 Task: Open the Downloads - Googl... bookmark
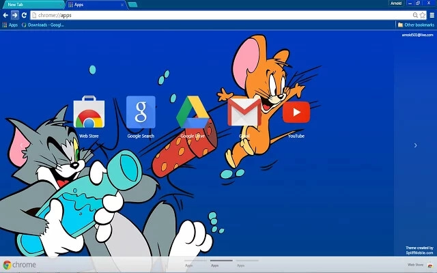coord(42,25)
